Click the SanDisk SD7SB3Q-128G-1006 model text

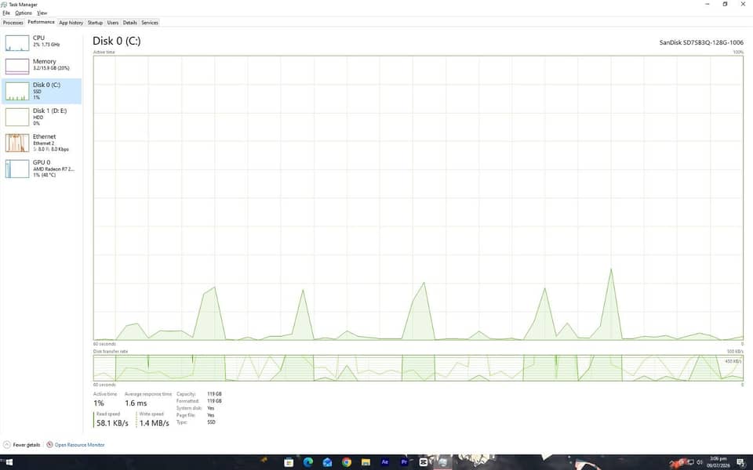[x=701, y=42]
